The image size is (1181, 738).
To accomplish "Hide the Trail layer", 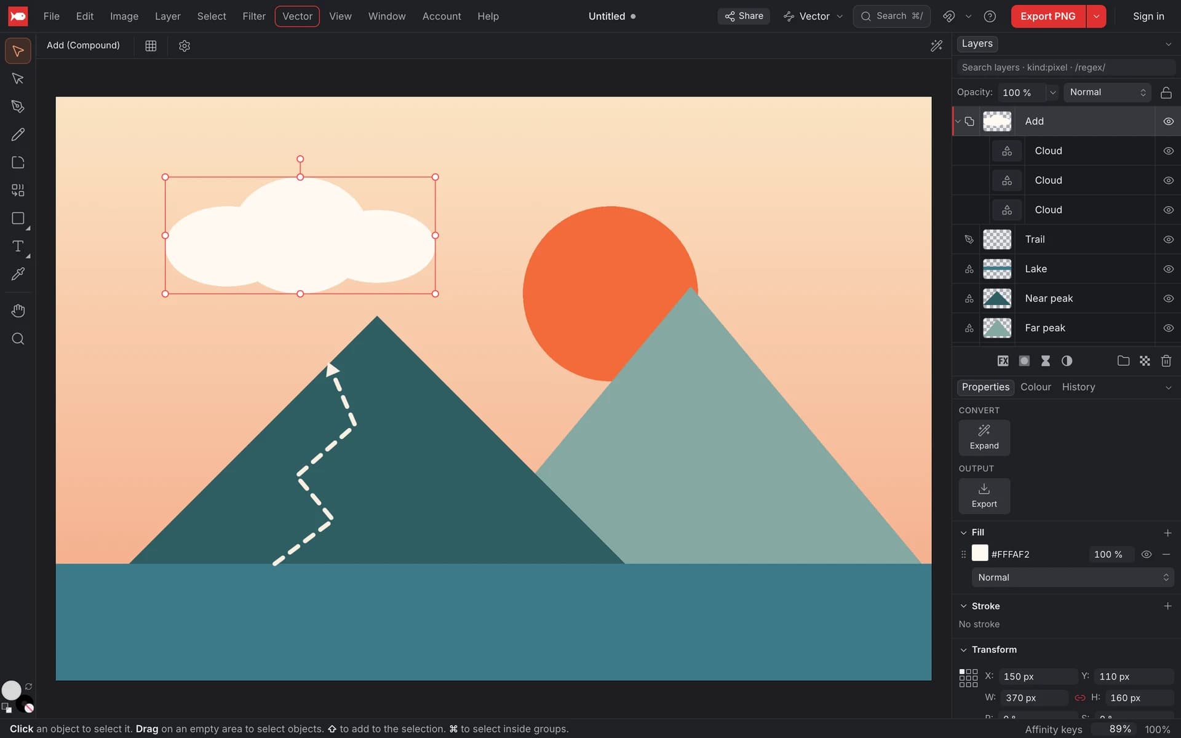I will pos(1168,239).
